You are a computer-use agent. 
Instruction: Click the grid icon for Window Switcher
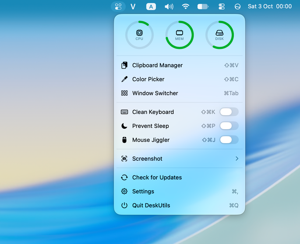pyautogui.click(x=124, y=93)
